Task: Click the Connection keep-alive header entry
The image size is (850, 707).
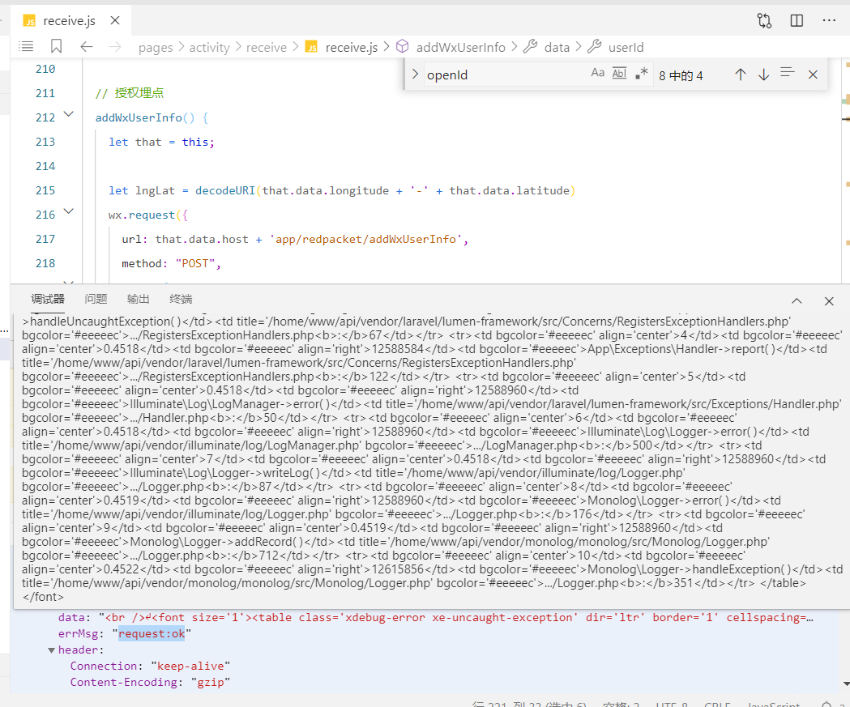Action: pos(150,667)
